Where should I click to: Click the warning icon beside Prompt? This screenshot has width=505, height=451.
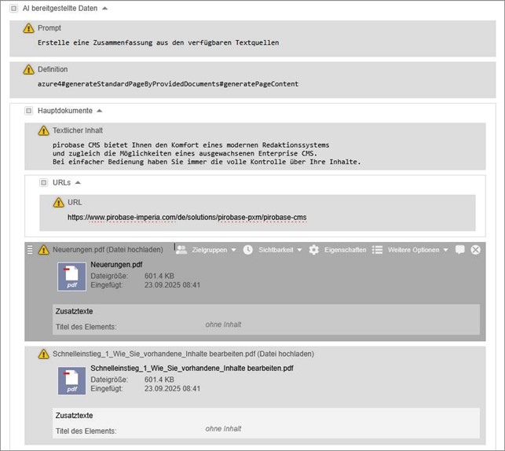click(x=28, y=28)
